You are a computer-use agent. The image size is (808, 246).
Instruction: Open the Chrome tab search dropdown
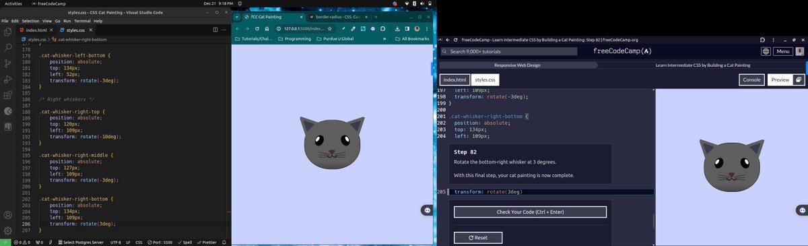pos(236,16)
